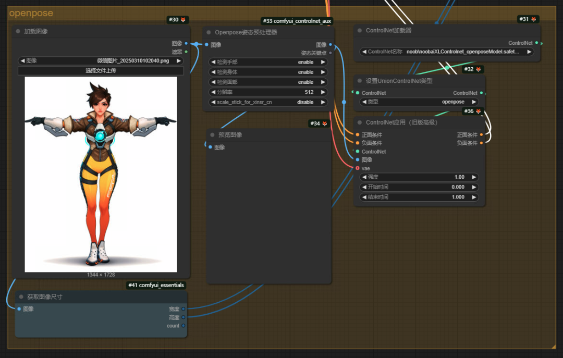The width and height of the screenshot is (563, 358).
Task: Click right arrow of scale_stick_for_xinsr_cn widget
Action: [323, 102]
